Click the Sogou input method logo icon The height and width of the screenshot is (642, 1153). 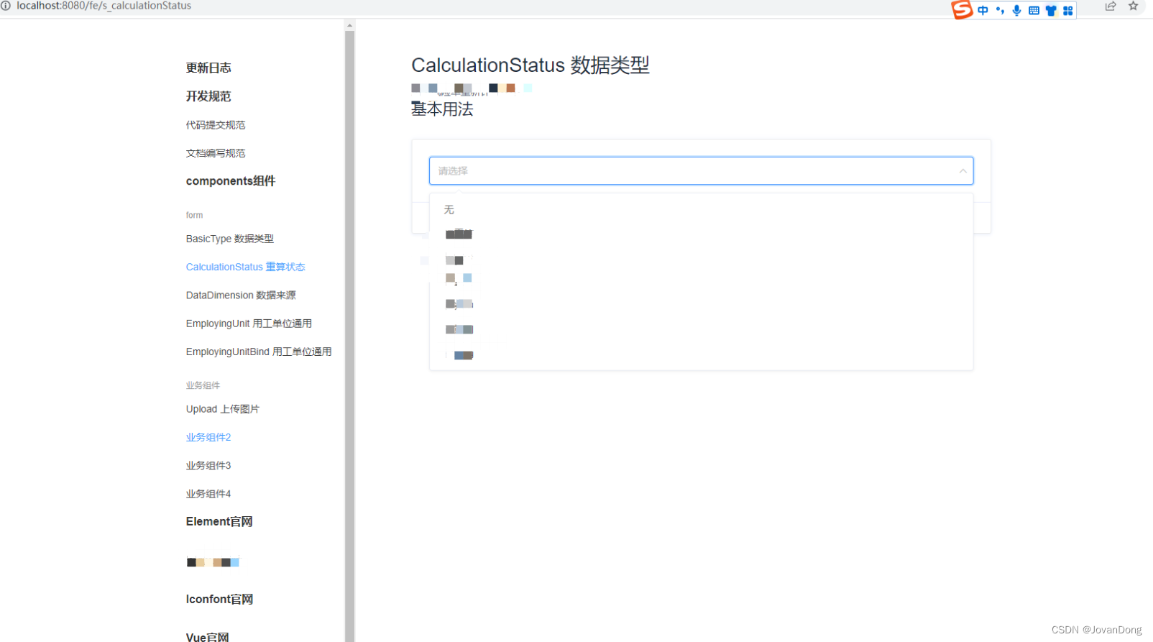(962, 9)
